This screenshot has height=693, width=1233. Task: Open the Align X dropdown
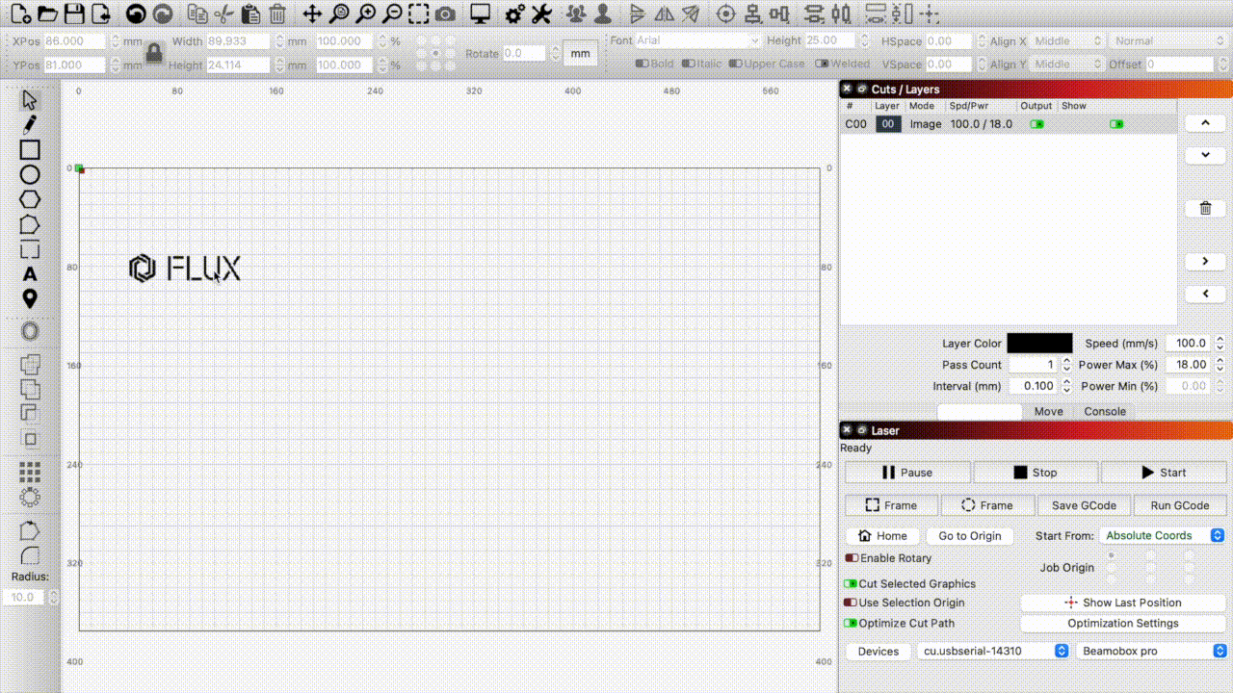point(1068,40)
